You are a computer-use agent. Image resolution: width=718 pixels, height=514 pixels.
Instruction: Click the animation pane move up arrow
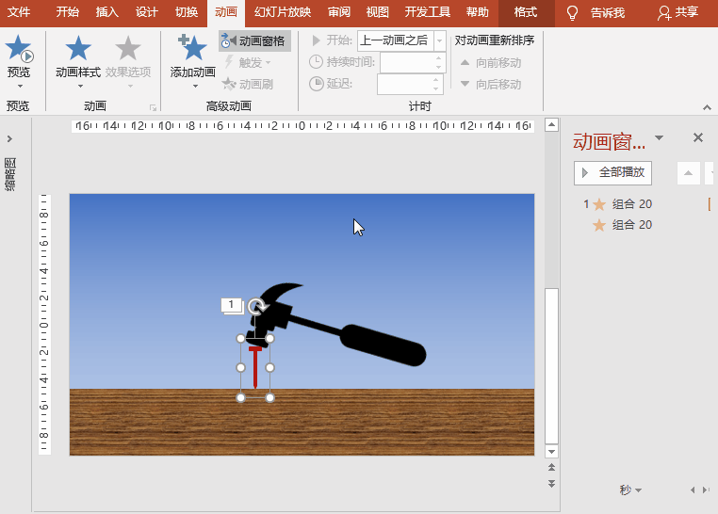pos(688,173)
